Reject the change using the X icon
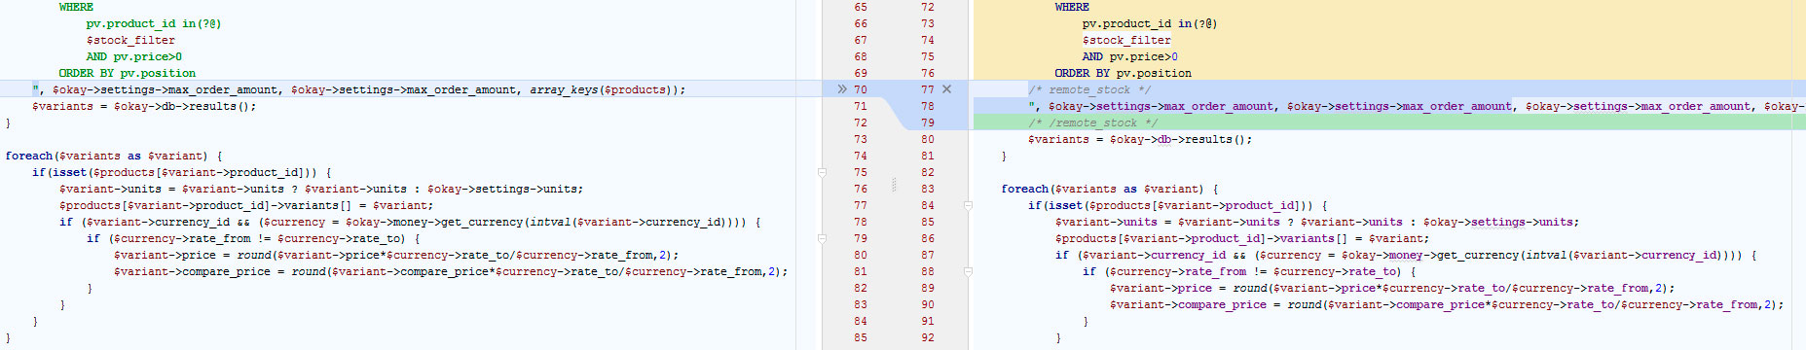The width and height of the screenshot is (1806, 350). point(946,89)
